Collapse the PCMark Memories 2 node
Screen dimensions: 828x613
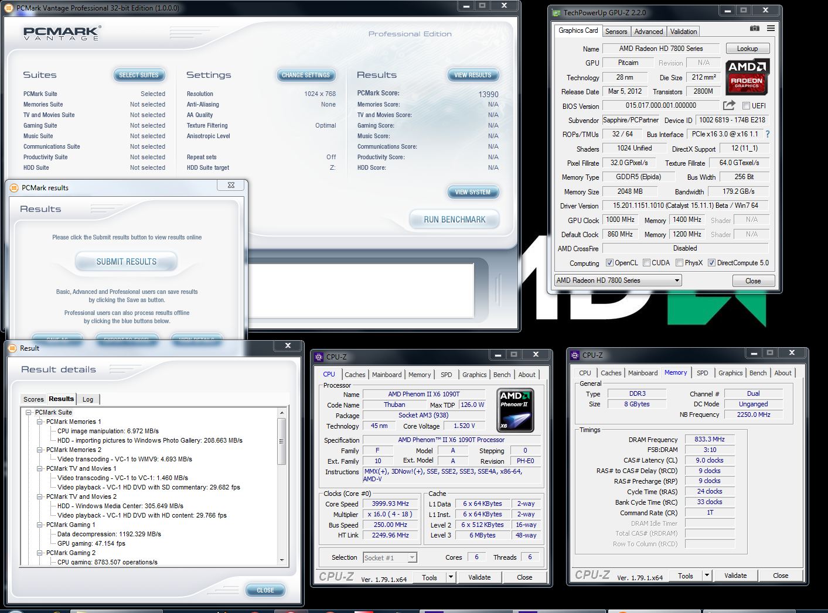pyautogui.click(x=39, y=450)
